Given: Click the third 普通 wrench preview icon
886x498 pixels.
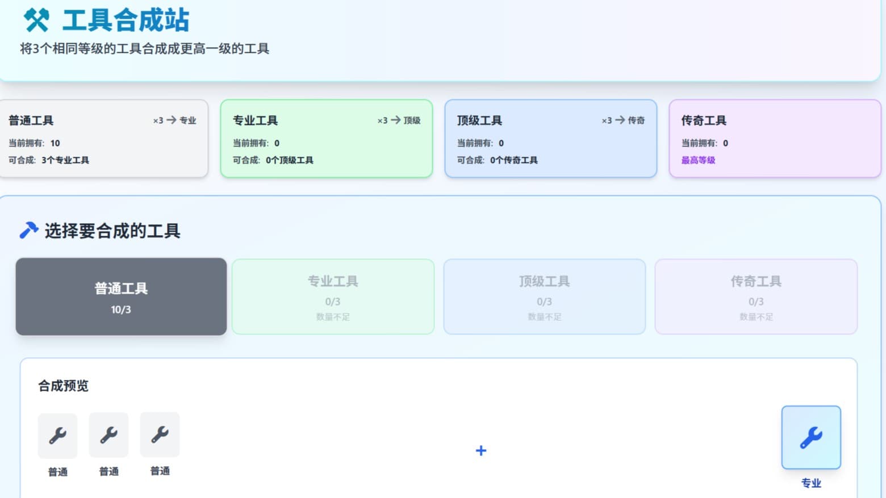Looking at the screenshot, I should click(x=160, y=435).
